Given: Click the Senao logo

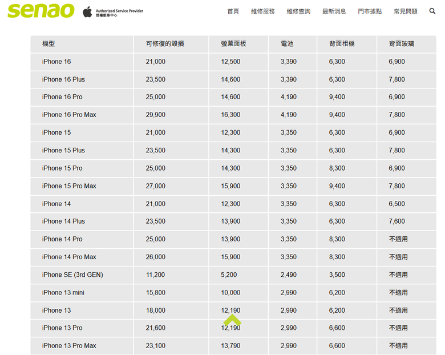Looking at the screenshot, I should coord(41,11).
